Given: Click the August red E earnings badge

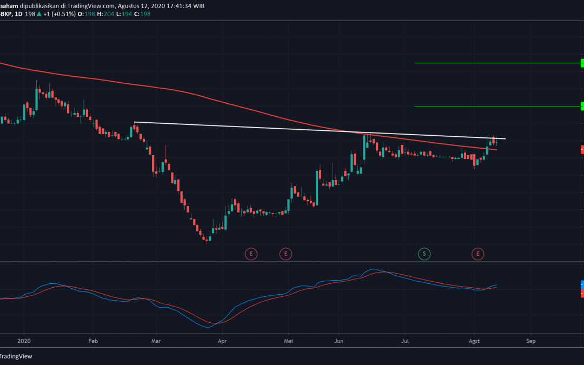Looking at the screenshot, I should point(478,254).
